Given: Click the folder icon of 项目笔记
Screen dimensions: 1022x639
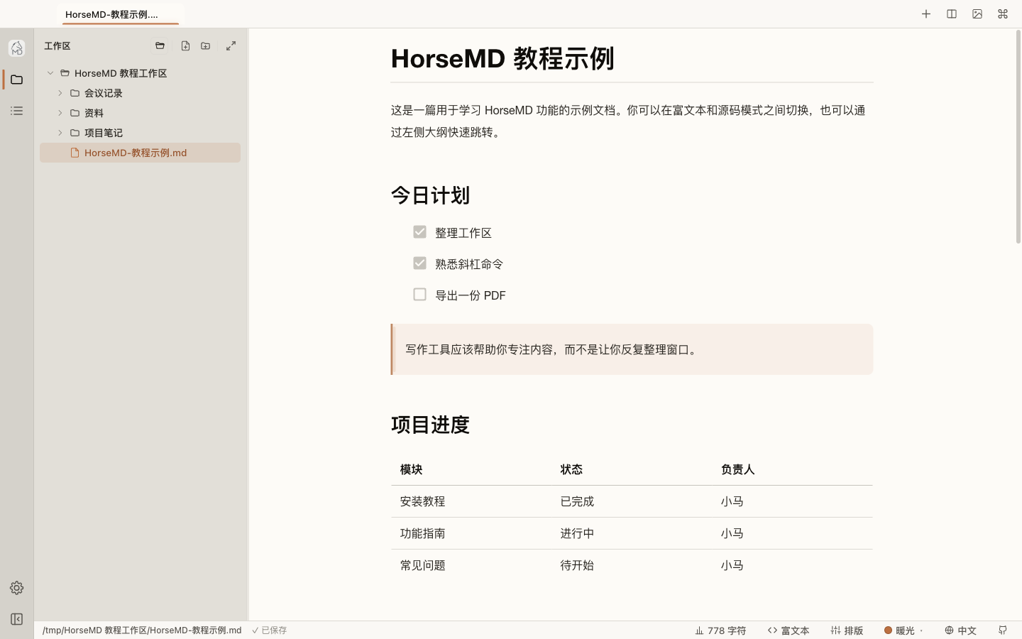Looking at the screenshot, I should tap(75, 133).
